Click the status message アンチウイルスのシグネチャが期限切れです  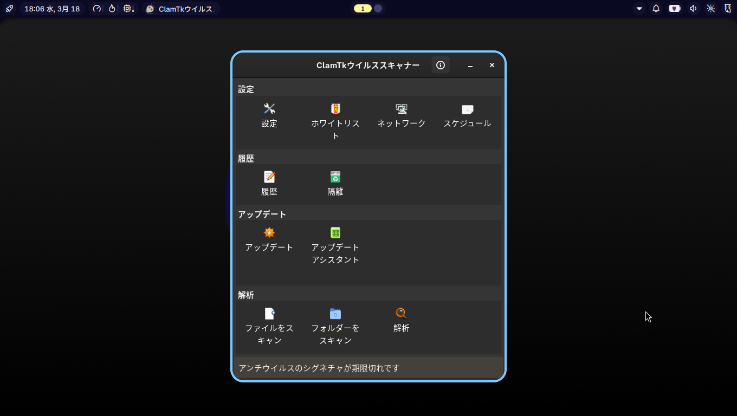(x=319, y=368)
